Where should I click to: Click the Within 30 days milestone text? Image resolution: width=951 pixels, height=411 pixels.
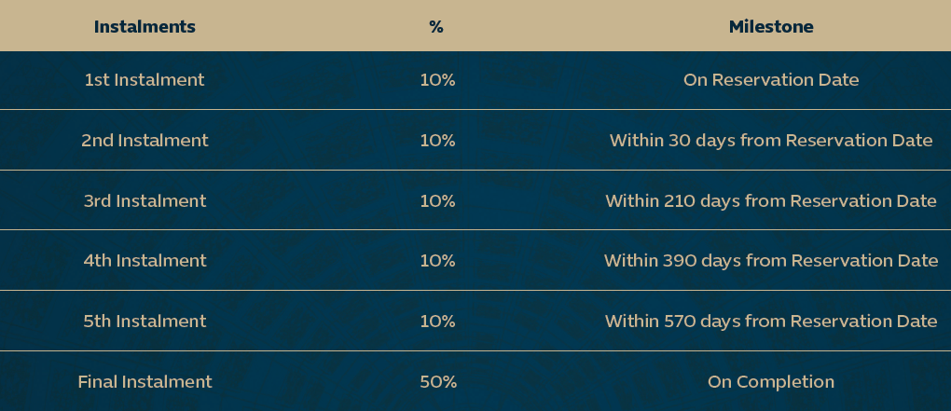(x=771, y=141)
